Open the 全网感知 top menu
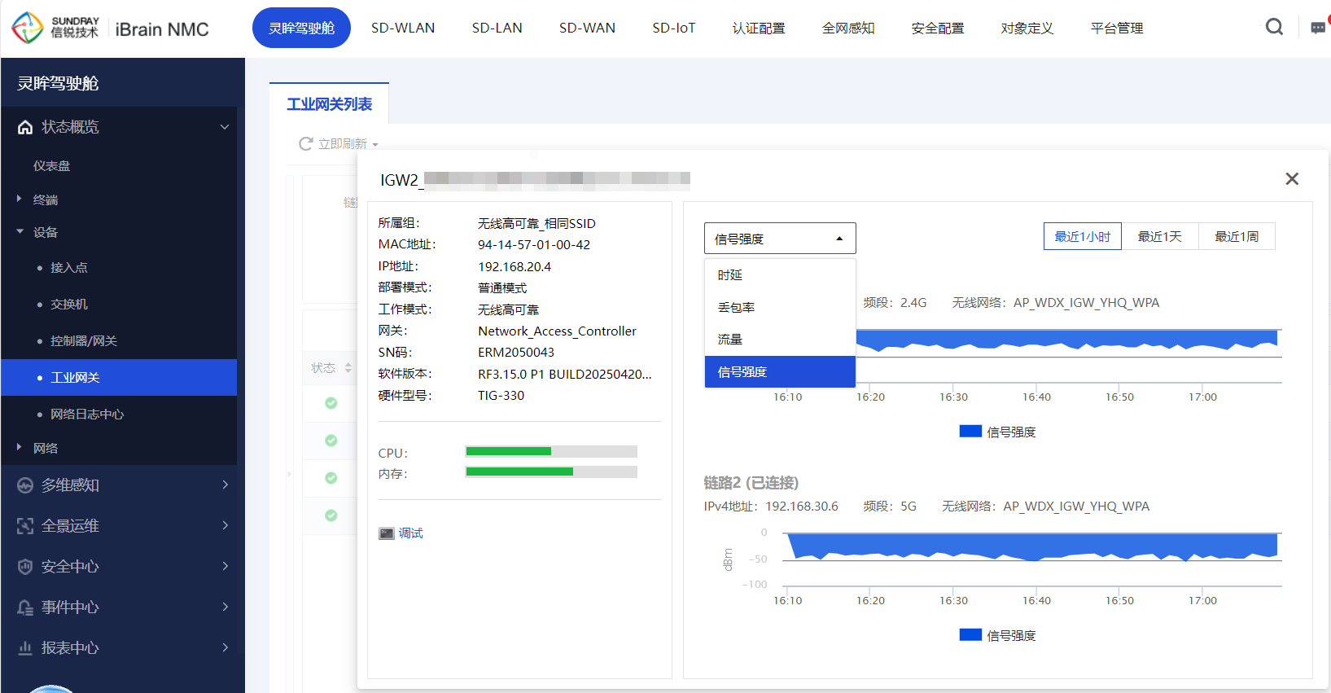Image resolution: width=1331 pixels, height=693 pixels. (x=848, y=28)
